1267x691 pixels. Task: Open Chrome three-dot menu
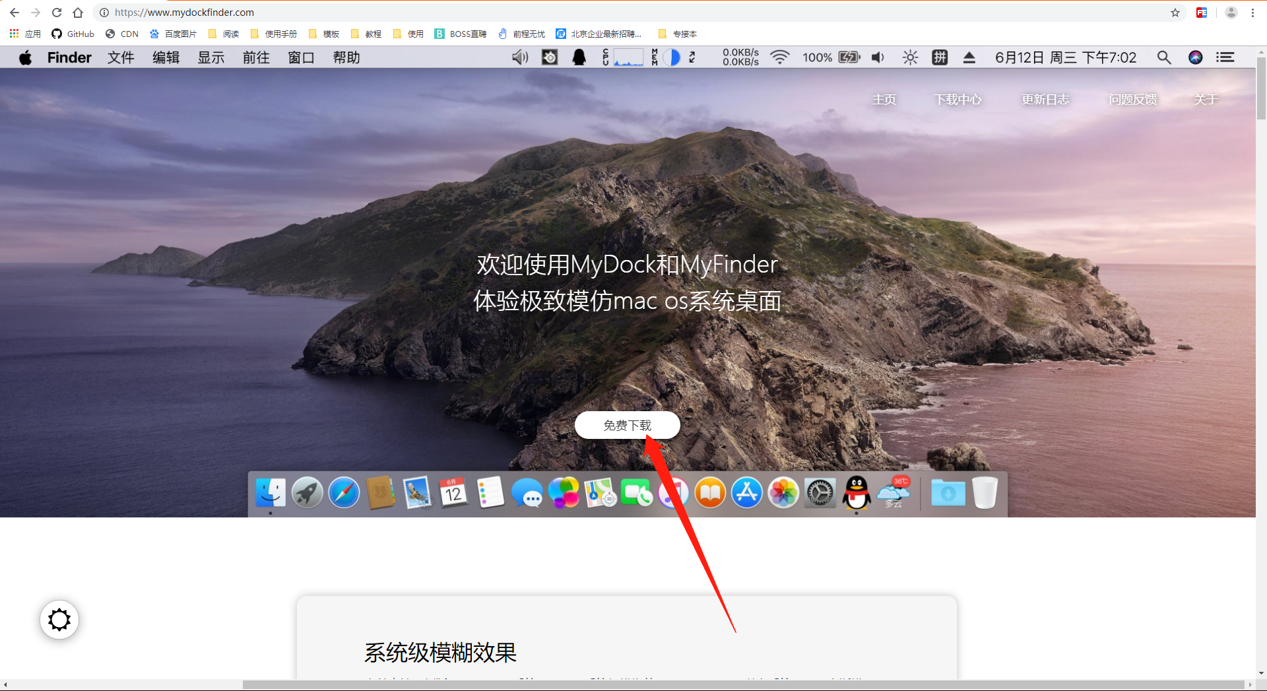point(1252,13)
